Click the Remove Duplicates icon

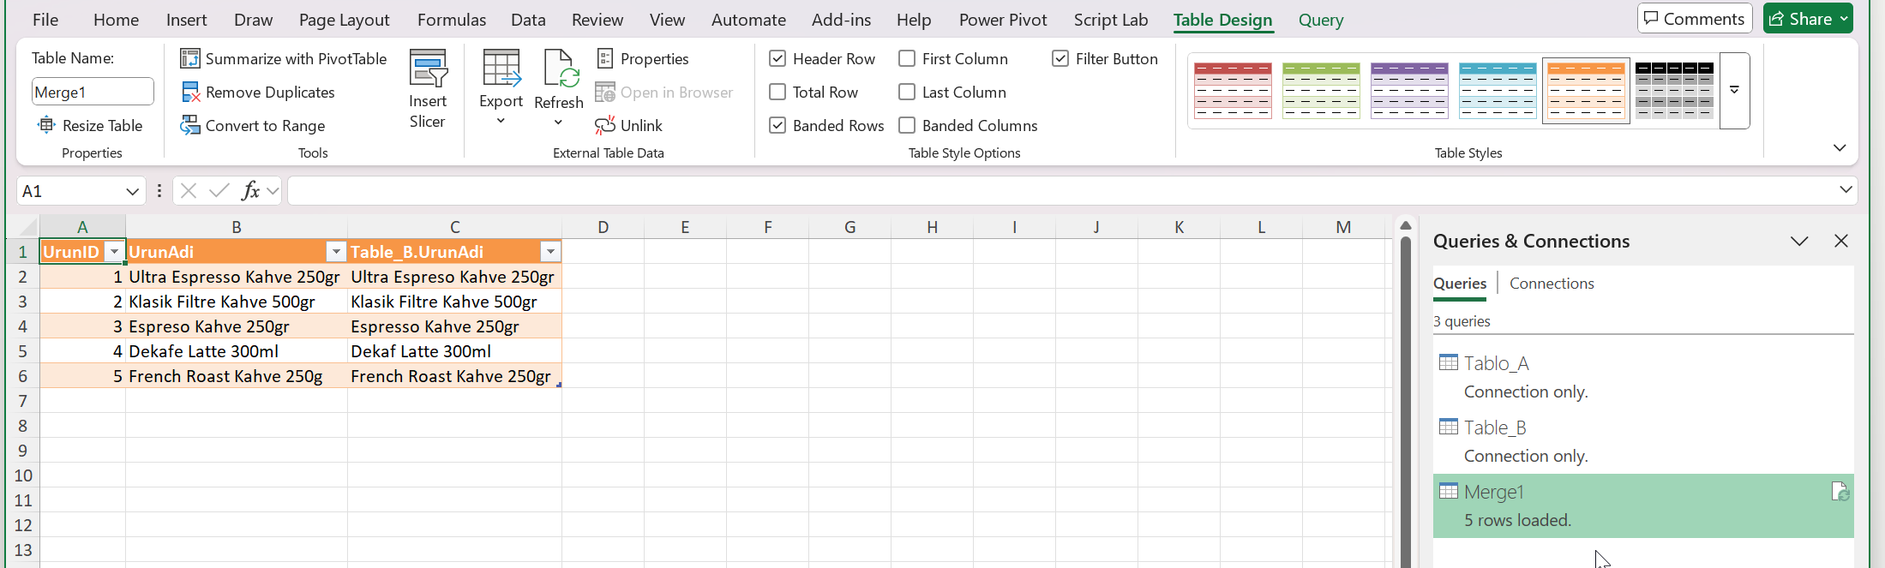point(190,93)
